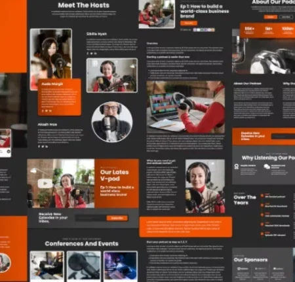Click the Over The Years heading

tap(245, 200)
